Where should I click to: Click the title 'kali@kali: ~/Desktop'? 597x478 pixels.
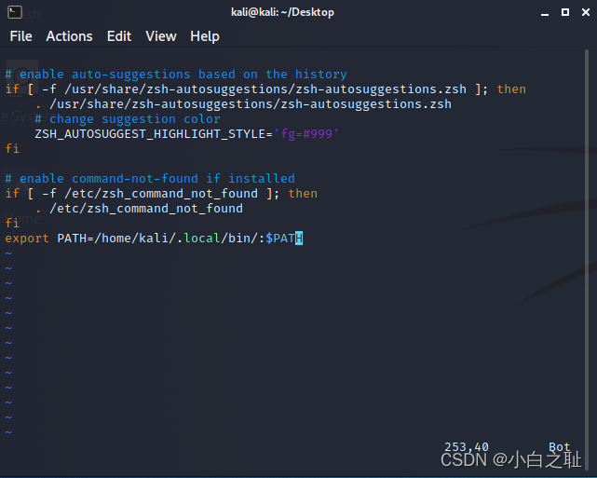[282, 12]
